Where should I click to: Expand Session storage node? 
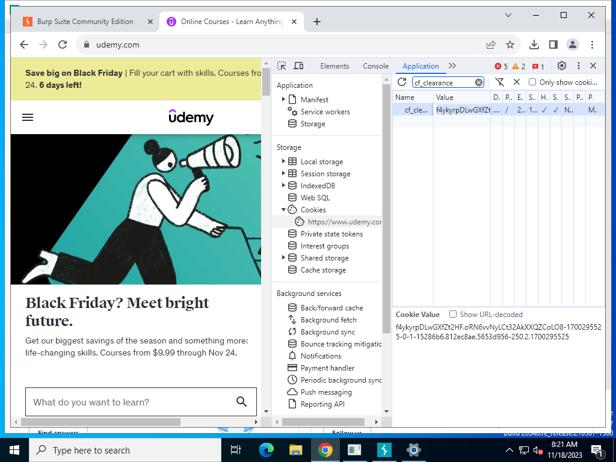point(283,173)
